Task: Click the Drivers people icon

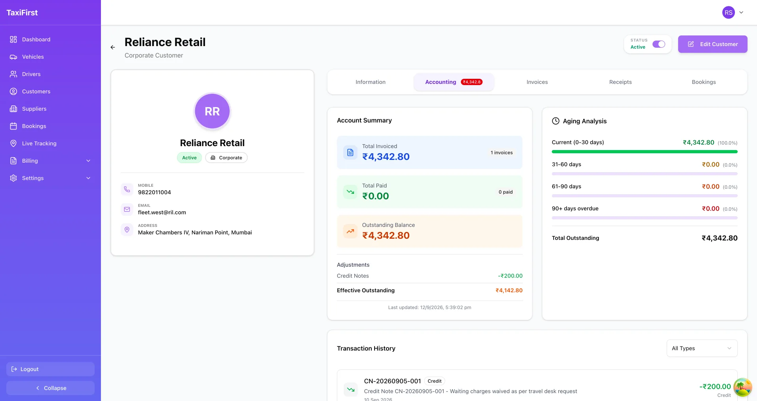Action: click(13, 74)
